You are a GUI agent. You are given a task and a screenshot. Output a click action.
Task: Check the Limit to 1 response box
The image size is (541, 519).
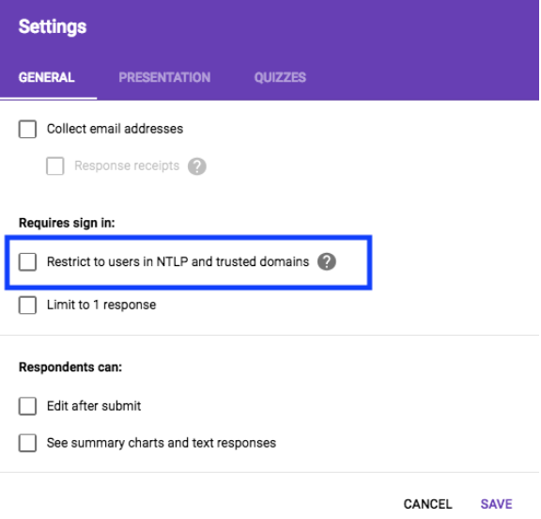coord(27,306)
